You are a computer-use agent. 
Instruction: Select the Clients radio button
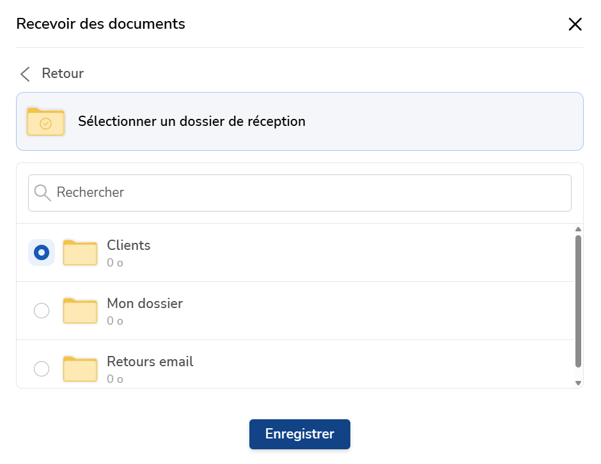[x=42, y=252]
